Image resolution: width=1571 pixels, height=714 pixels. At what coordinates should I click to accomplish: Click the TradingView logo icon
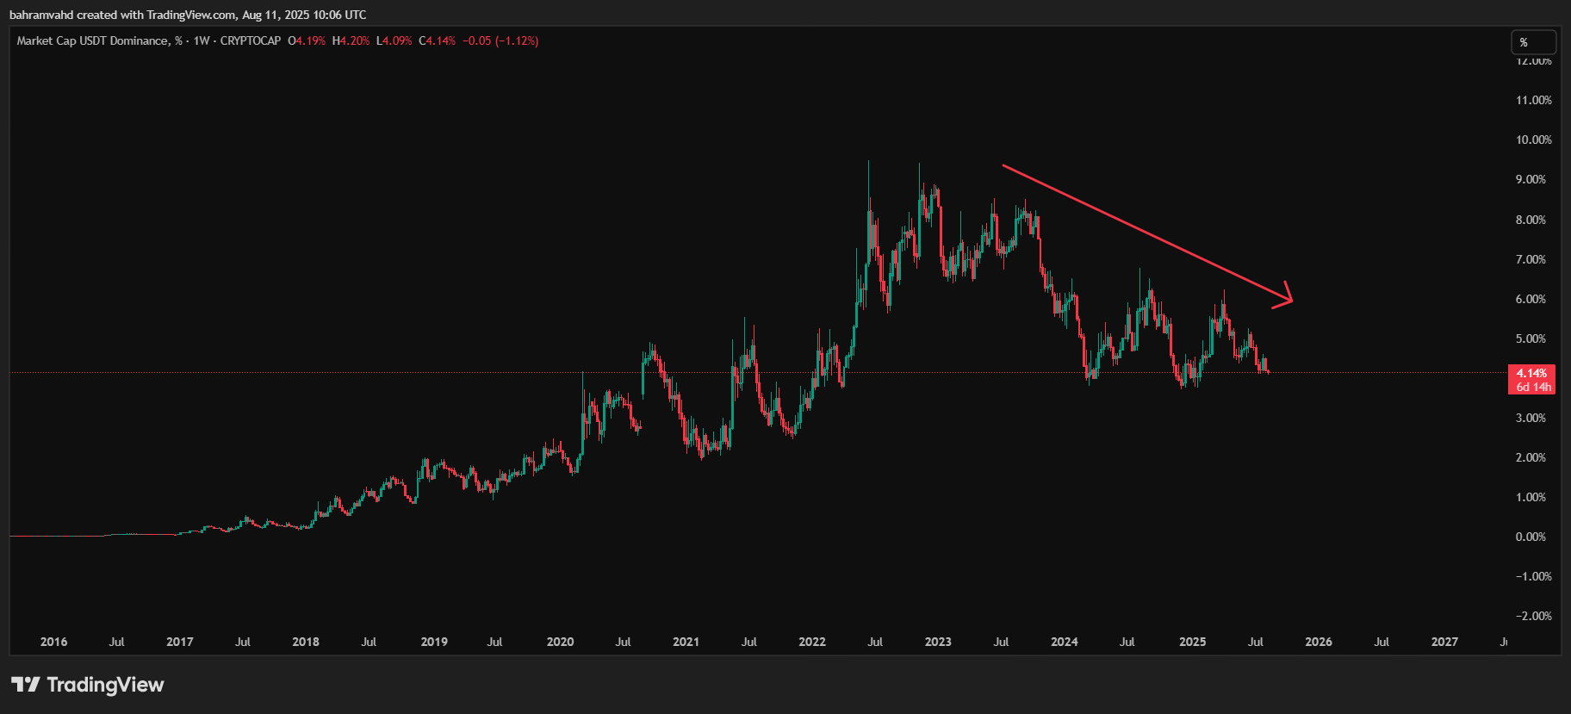point(26,685)
